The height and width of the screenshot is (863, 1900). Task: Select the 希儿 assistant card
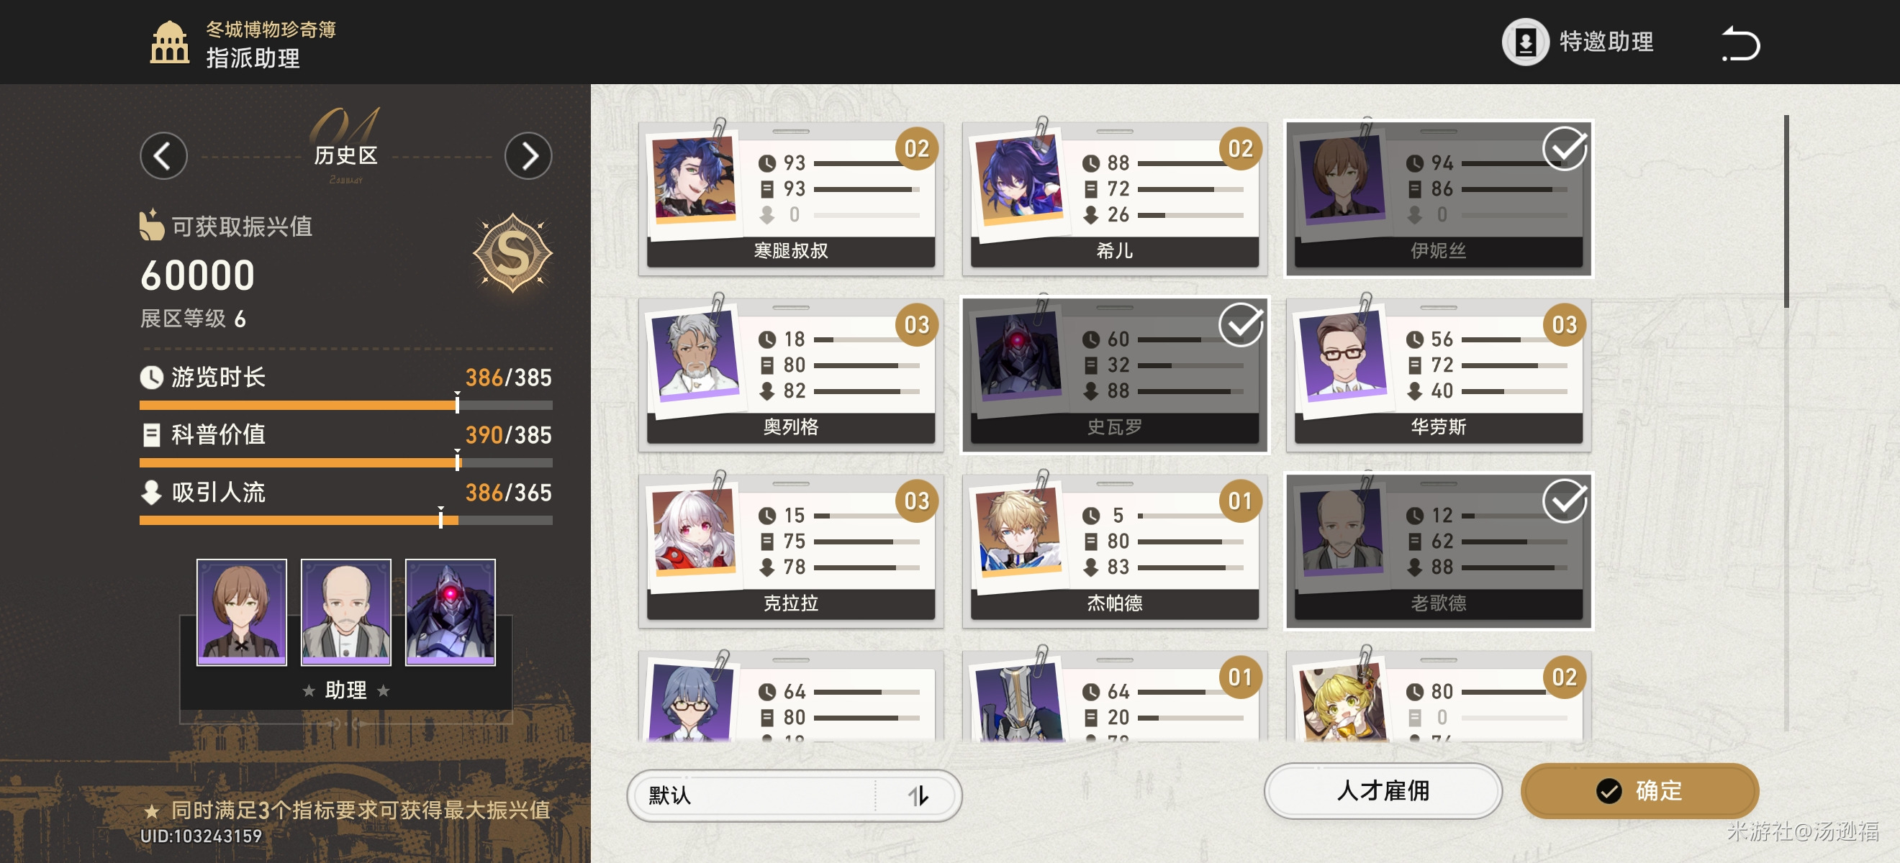coord(1114,199)
